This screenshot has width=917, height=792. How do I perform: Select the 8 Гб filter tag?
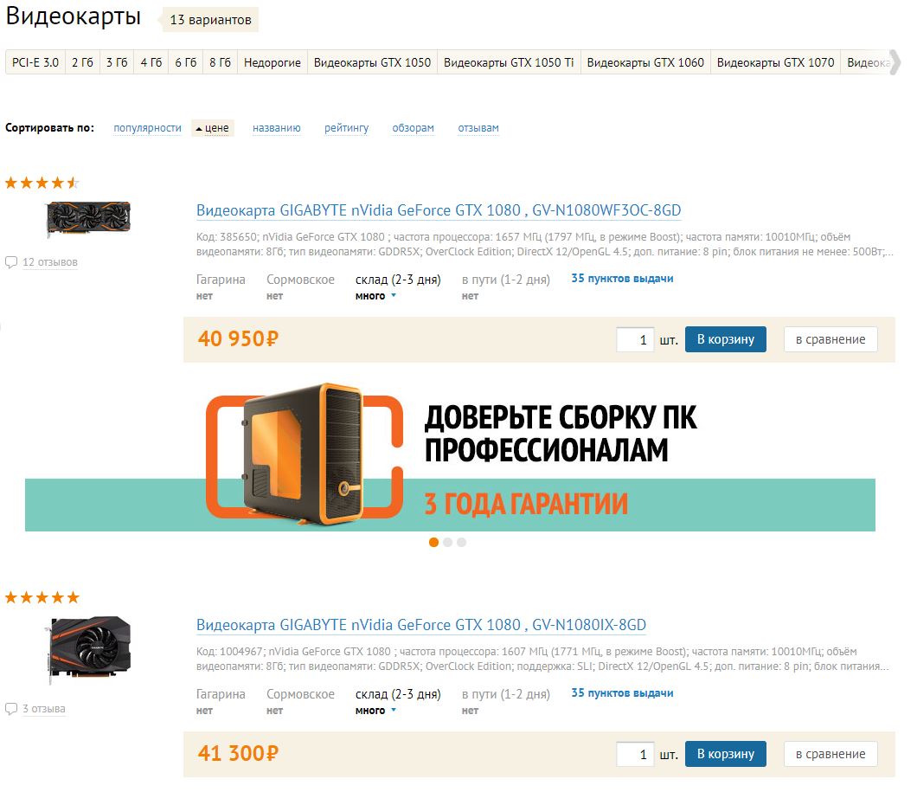coord(220,62)
